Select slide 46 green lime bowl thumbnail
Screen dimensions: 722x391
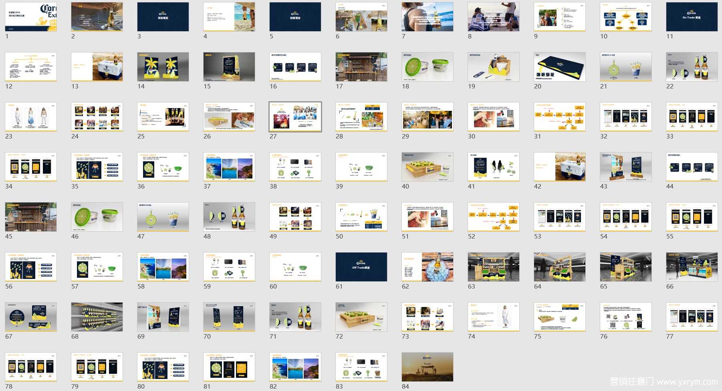coord(97,217)
